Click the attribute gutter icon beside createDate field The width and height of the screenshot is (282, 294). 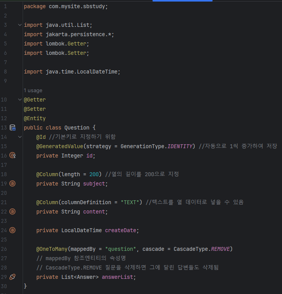tap(12, 230)
